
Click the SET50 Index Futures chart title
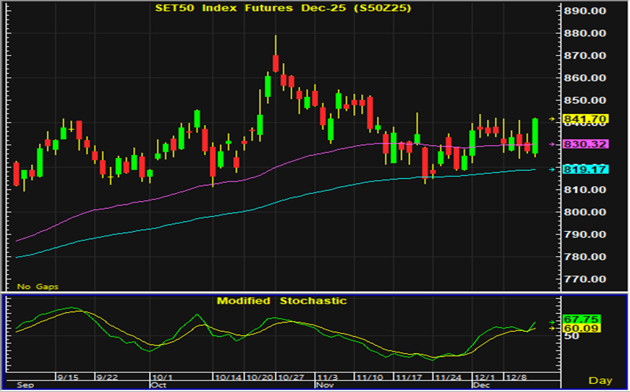283,8
